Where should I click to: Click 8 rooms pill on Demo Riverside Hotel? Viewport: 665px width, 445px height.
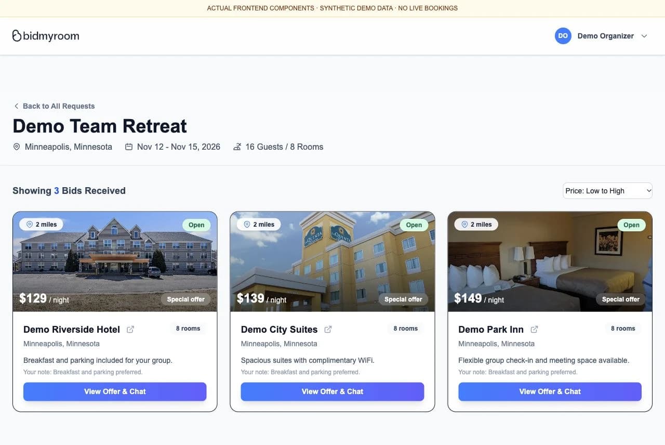coord(188,329)
